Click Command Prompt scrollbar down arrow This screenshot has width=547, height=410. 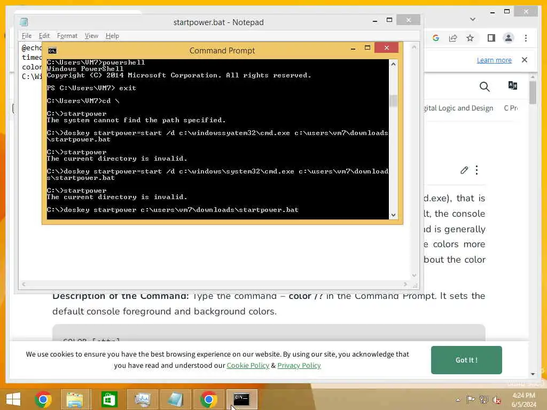pos(393,215)
